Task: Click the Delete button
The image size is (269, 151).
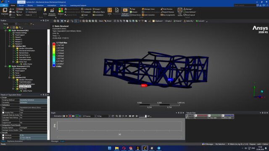Action: click(20, 9)
